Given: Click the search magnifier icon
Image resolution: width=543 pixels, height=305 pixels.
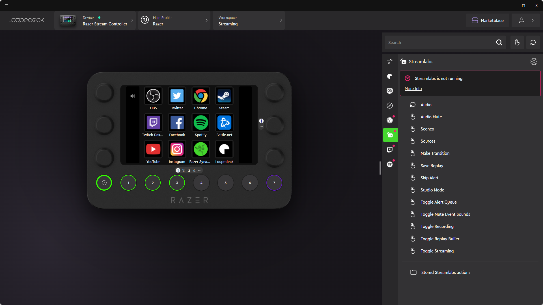Looking at the screenshot, I should pos(499,43).
